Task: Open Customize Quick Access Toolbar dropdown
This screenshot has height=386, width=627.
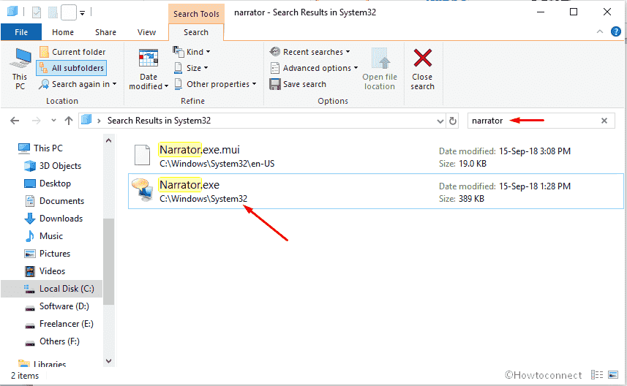Action: (x=83, y=13)
